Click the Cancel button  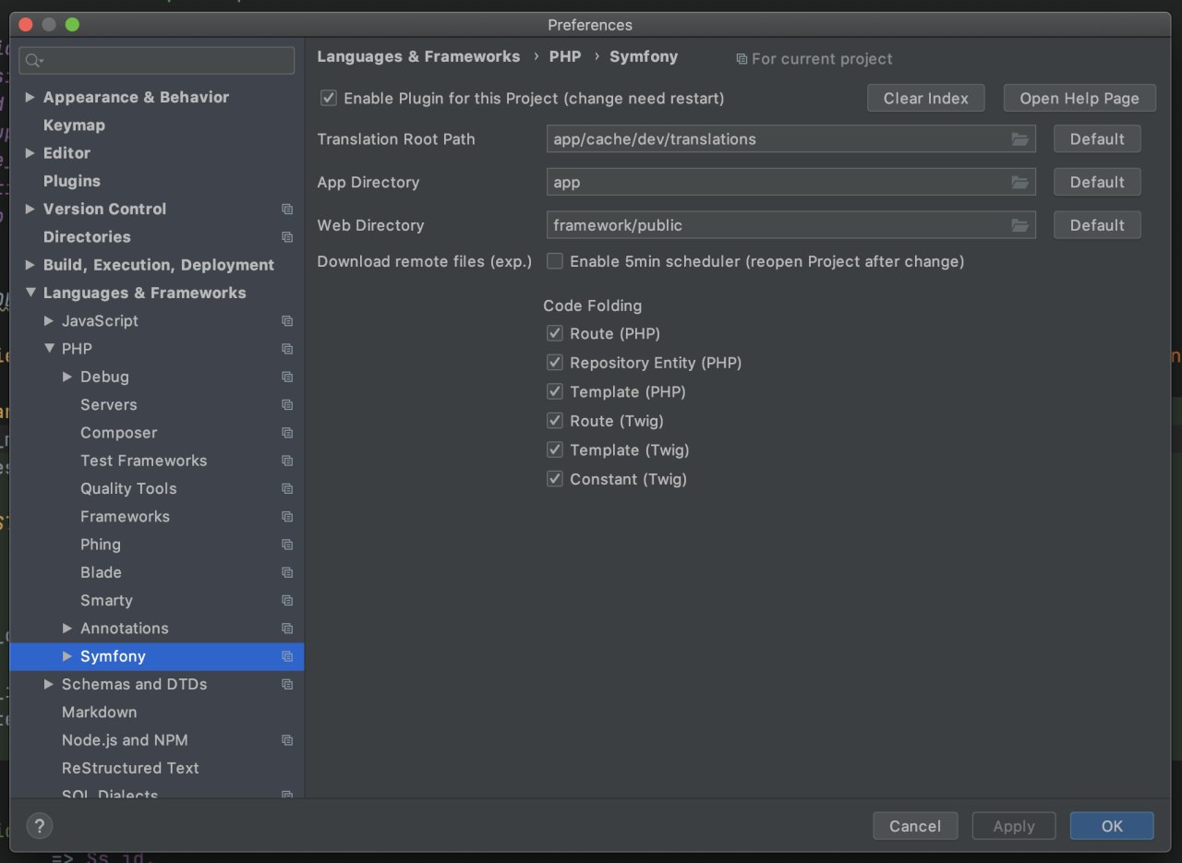pyautogui.click(x=915, y=826)
